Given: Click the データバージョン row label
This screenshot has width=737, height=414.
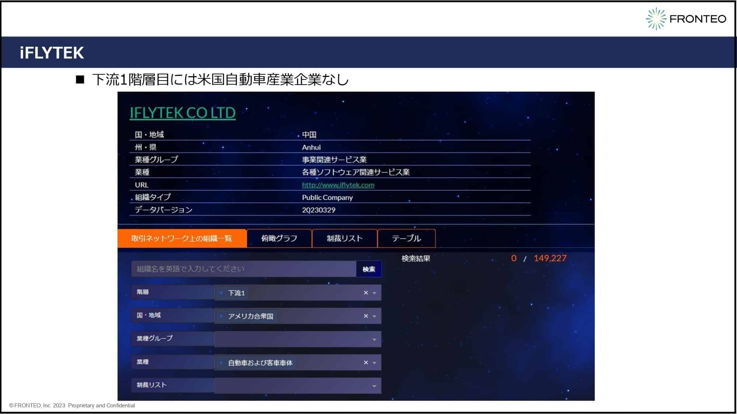Looking at the screenshot, I should pos(164,210).
